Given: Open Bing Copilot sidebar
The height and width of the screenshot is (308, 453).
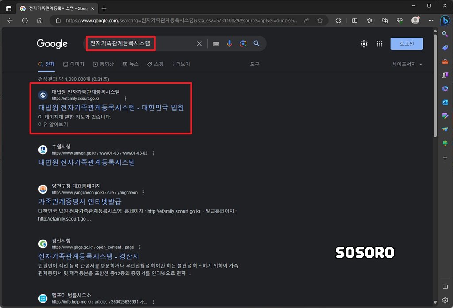Looking at the screenshot, I should click(x=445, y=20).
